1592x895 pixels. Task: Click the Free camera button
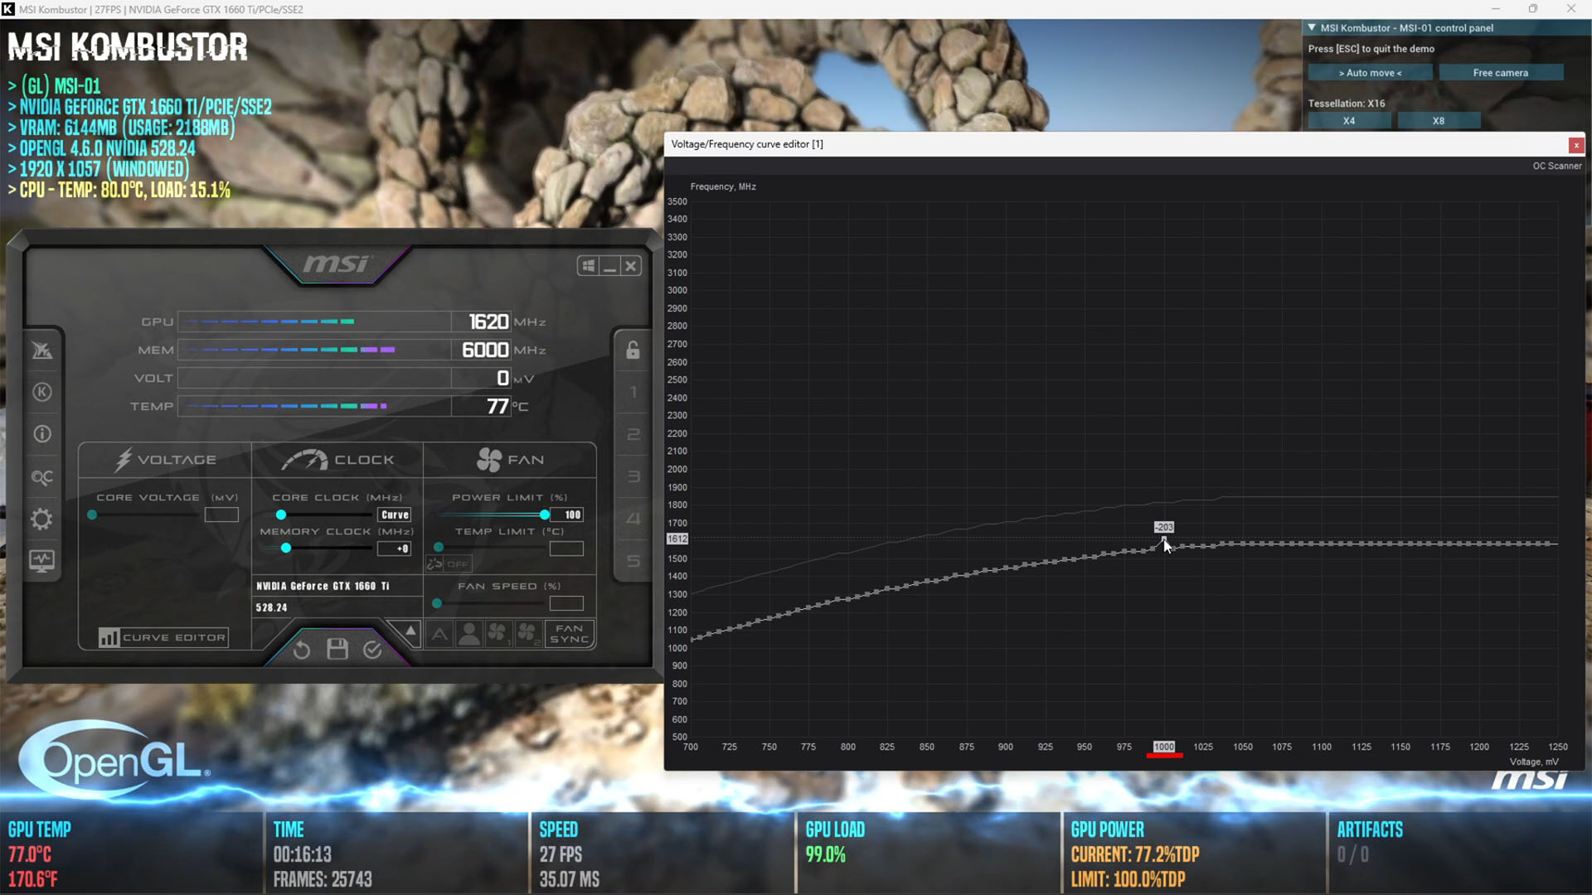[1500, 73]
